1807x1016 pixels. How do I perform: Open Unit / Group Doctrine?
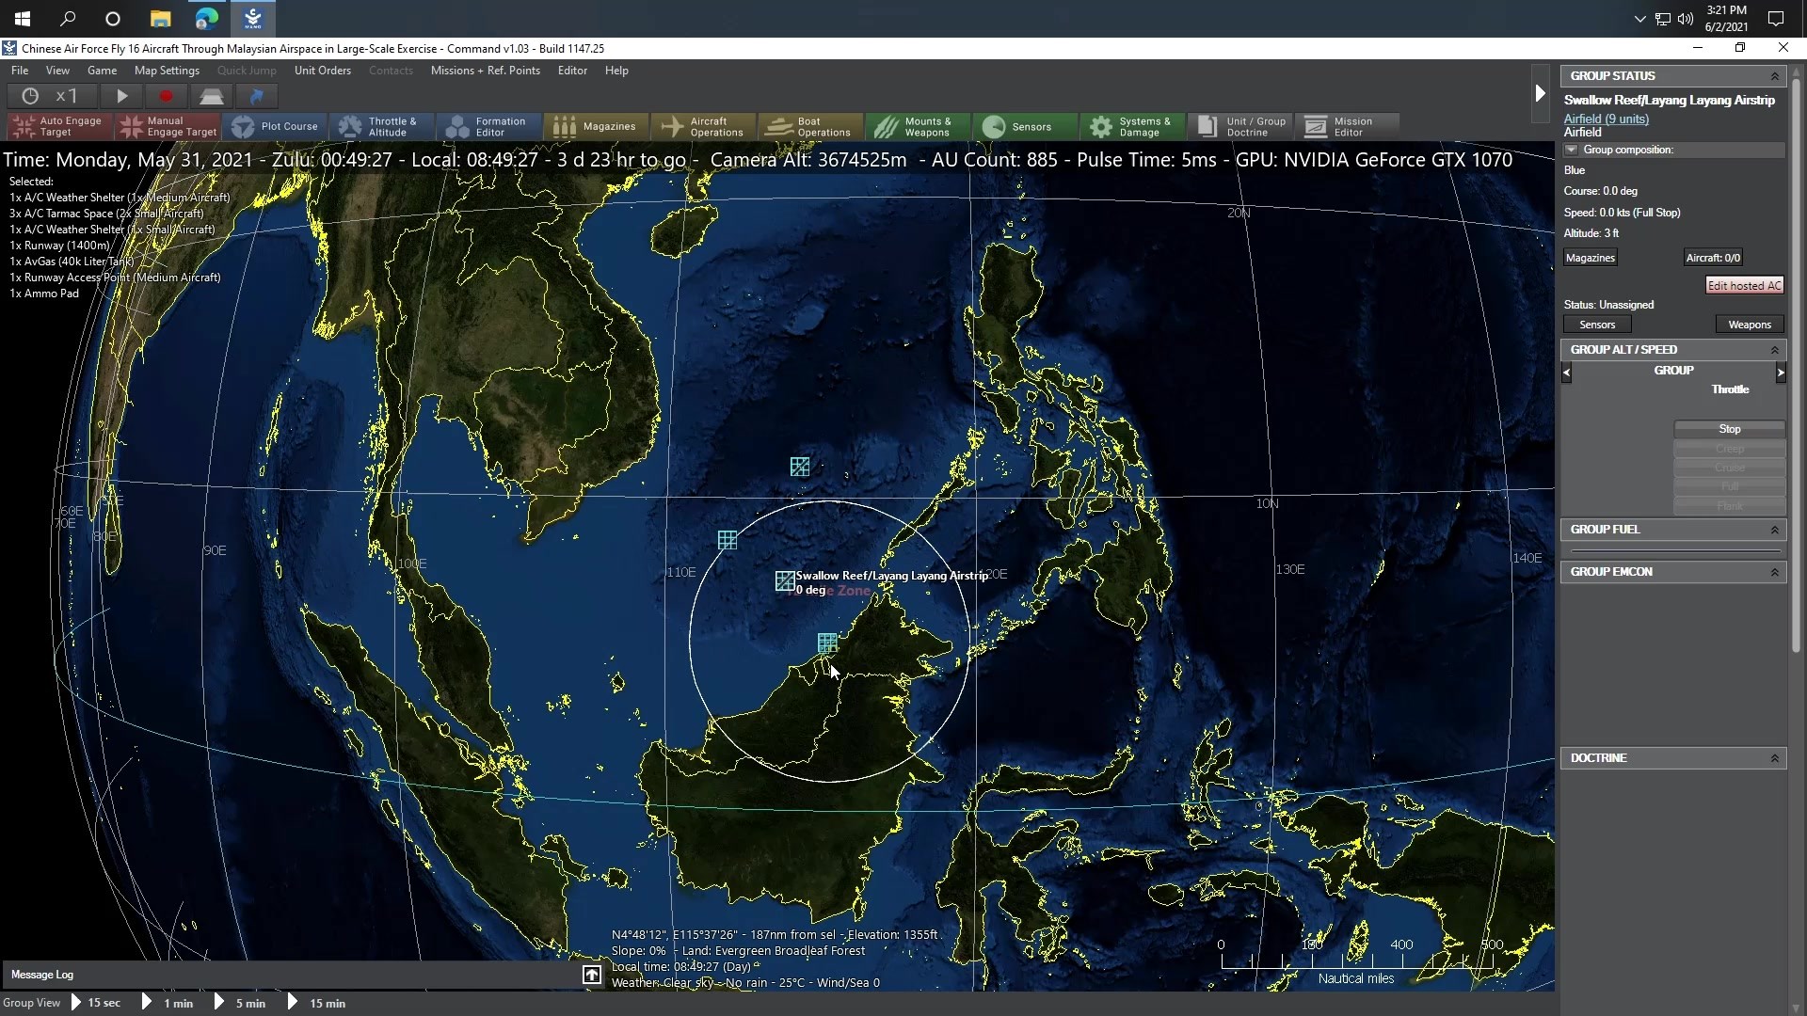1241,126
